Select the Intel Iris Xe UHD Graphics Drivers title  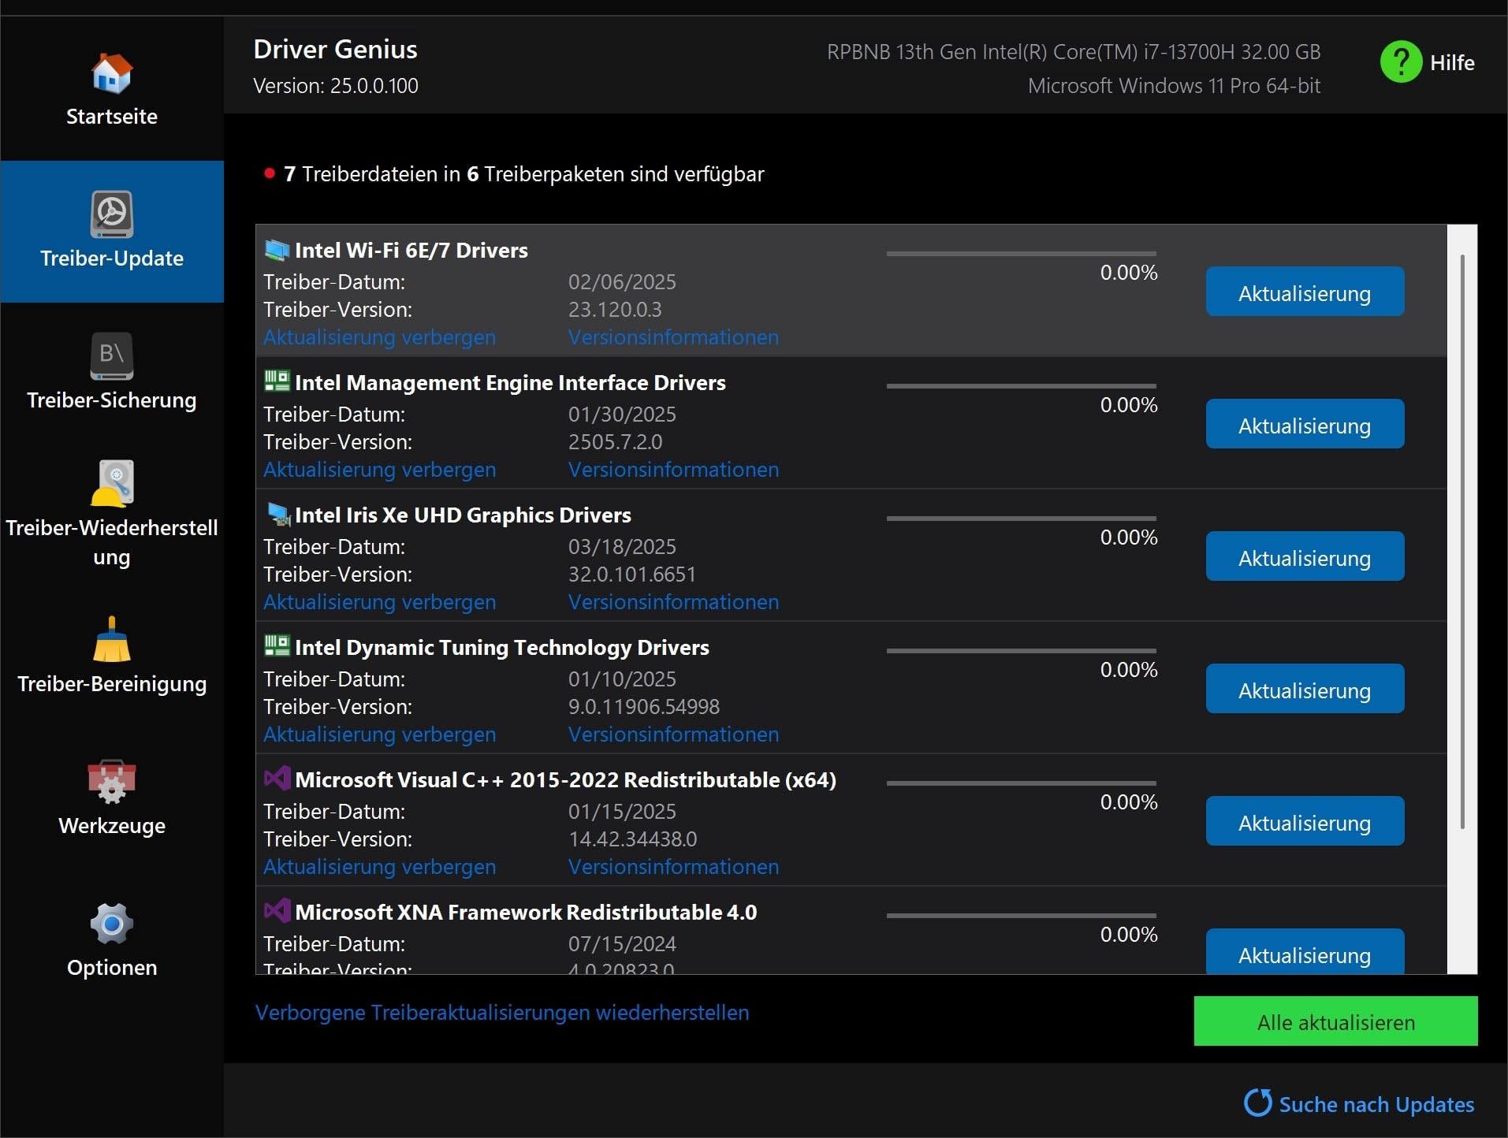(x=463, y=515)
